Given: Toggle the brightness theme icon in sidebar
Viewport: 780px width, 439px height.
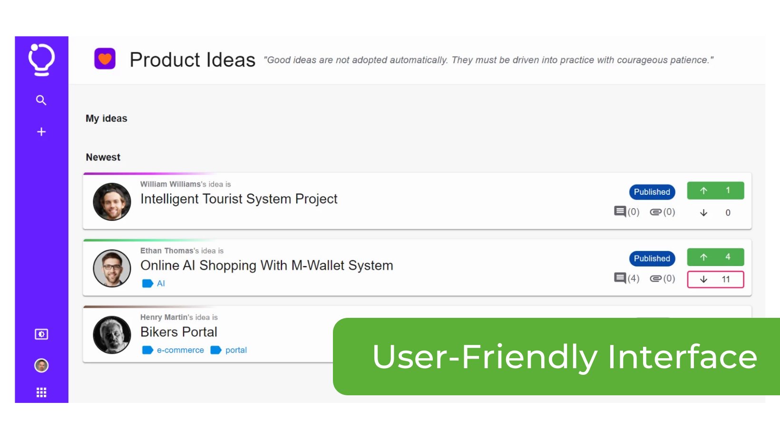Looking at the screenshot, I should pyautogui.click(x=41, y=334).
